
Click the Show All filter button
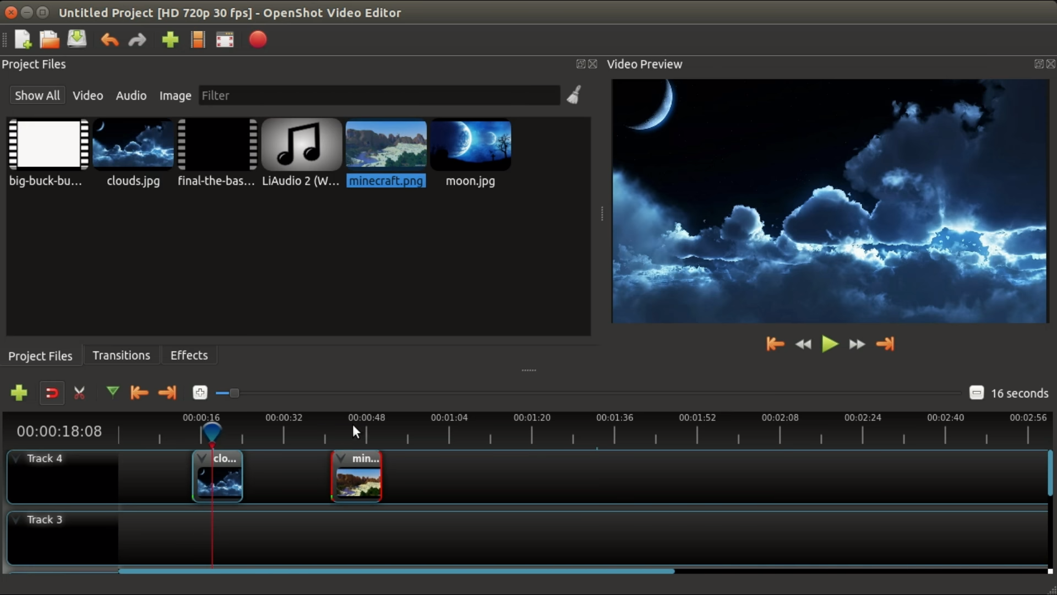(x=37, y=95)
